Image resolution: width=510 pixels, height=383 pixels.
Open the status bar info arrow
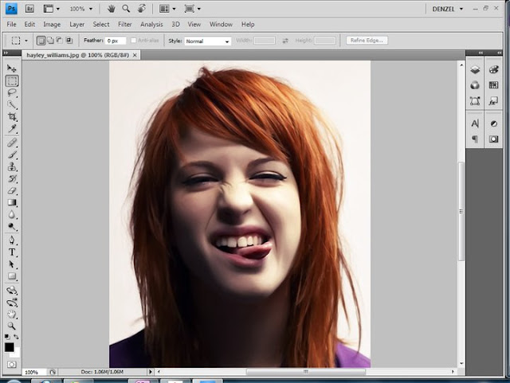(151, 372)
